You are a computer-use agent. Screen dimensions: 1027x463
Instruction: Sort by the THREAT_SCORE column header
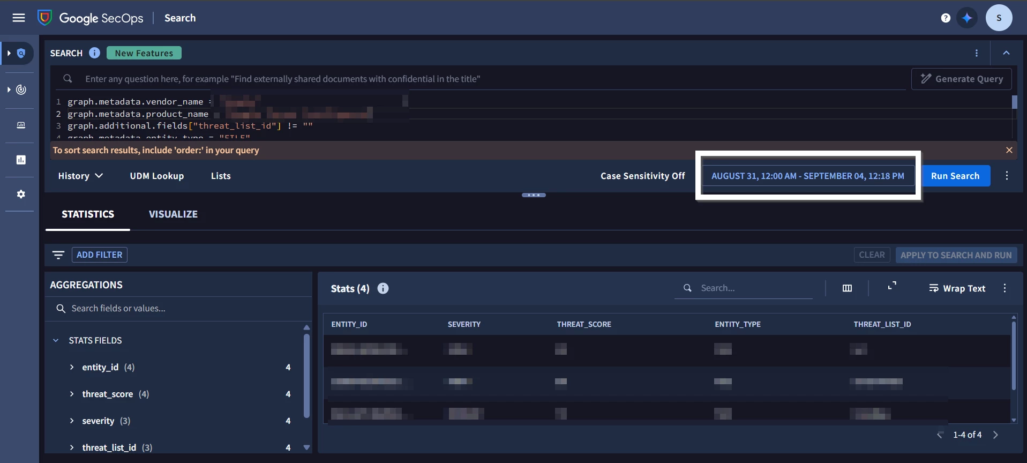(584, 324)
